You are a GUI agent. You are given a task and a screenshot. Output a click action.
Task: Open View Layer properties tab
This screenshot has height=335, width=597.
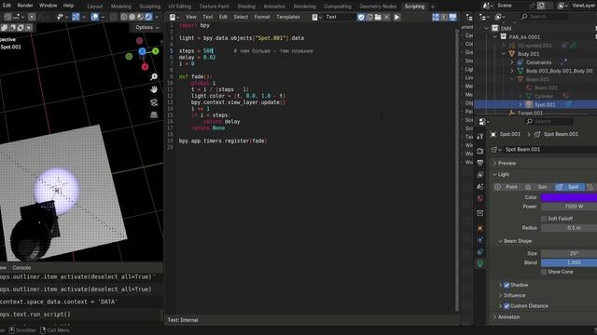click(x=480, y=175)
